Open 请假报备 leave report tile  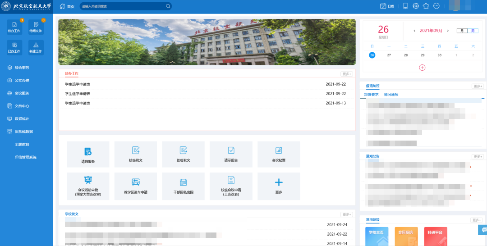coord(88,154)
